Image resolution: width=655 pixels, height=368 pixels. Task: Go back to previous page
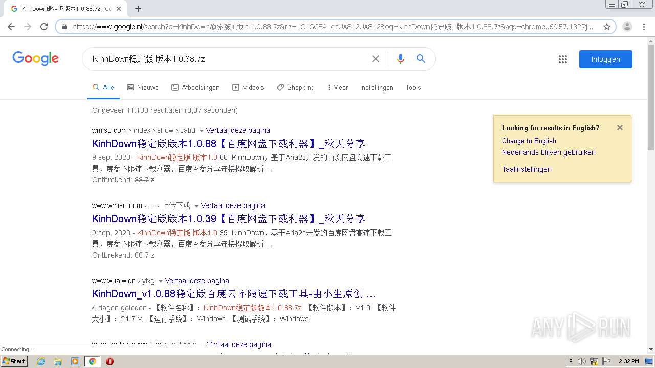(11, 27)
